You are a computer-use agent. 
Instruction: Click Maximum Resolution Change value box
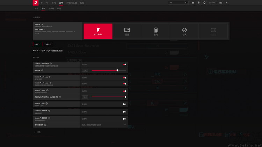coord(85,97)
